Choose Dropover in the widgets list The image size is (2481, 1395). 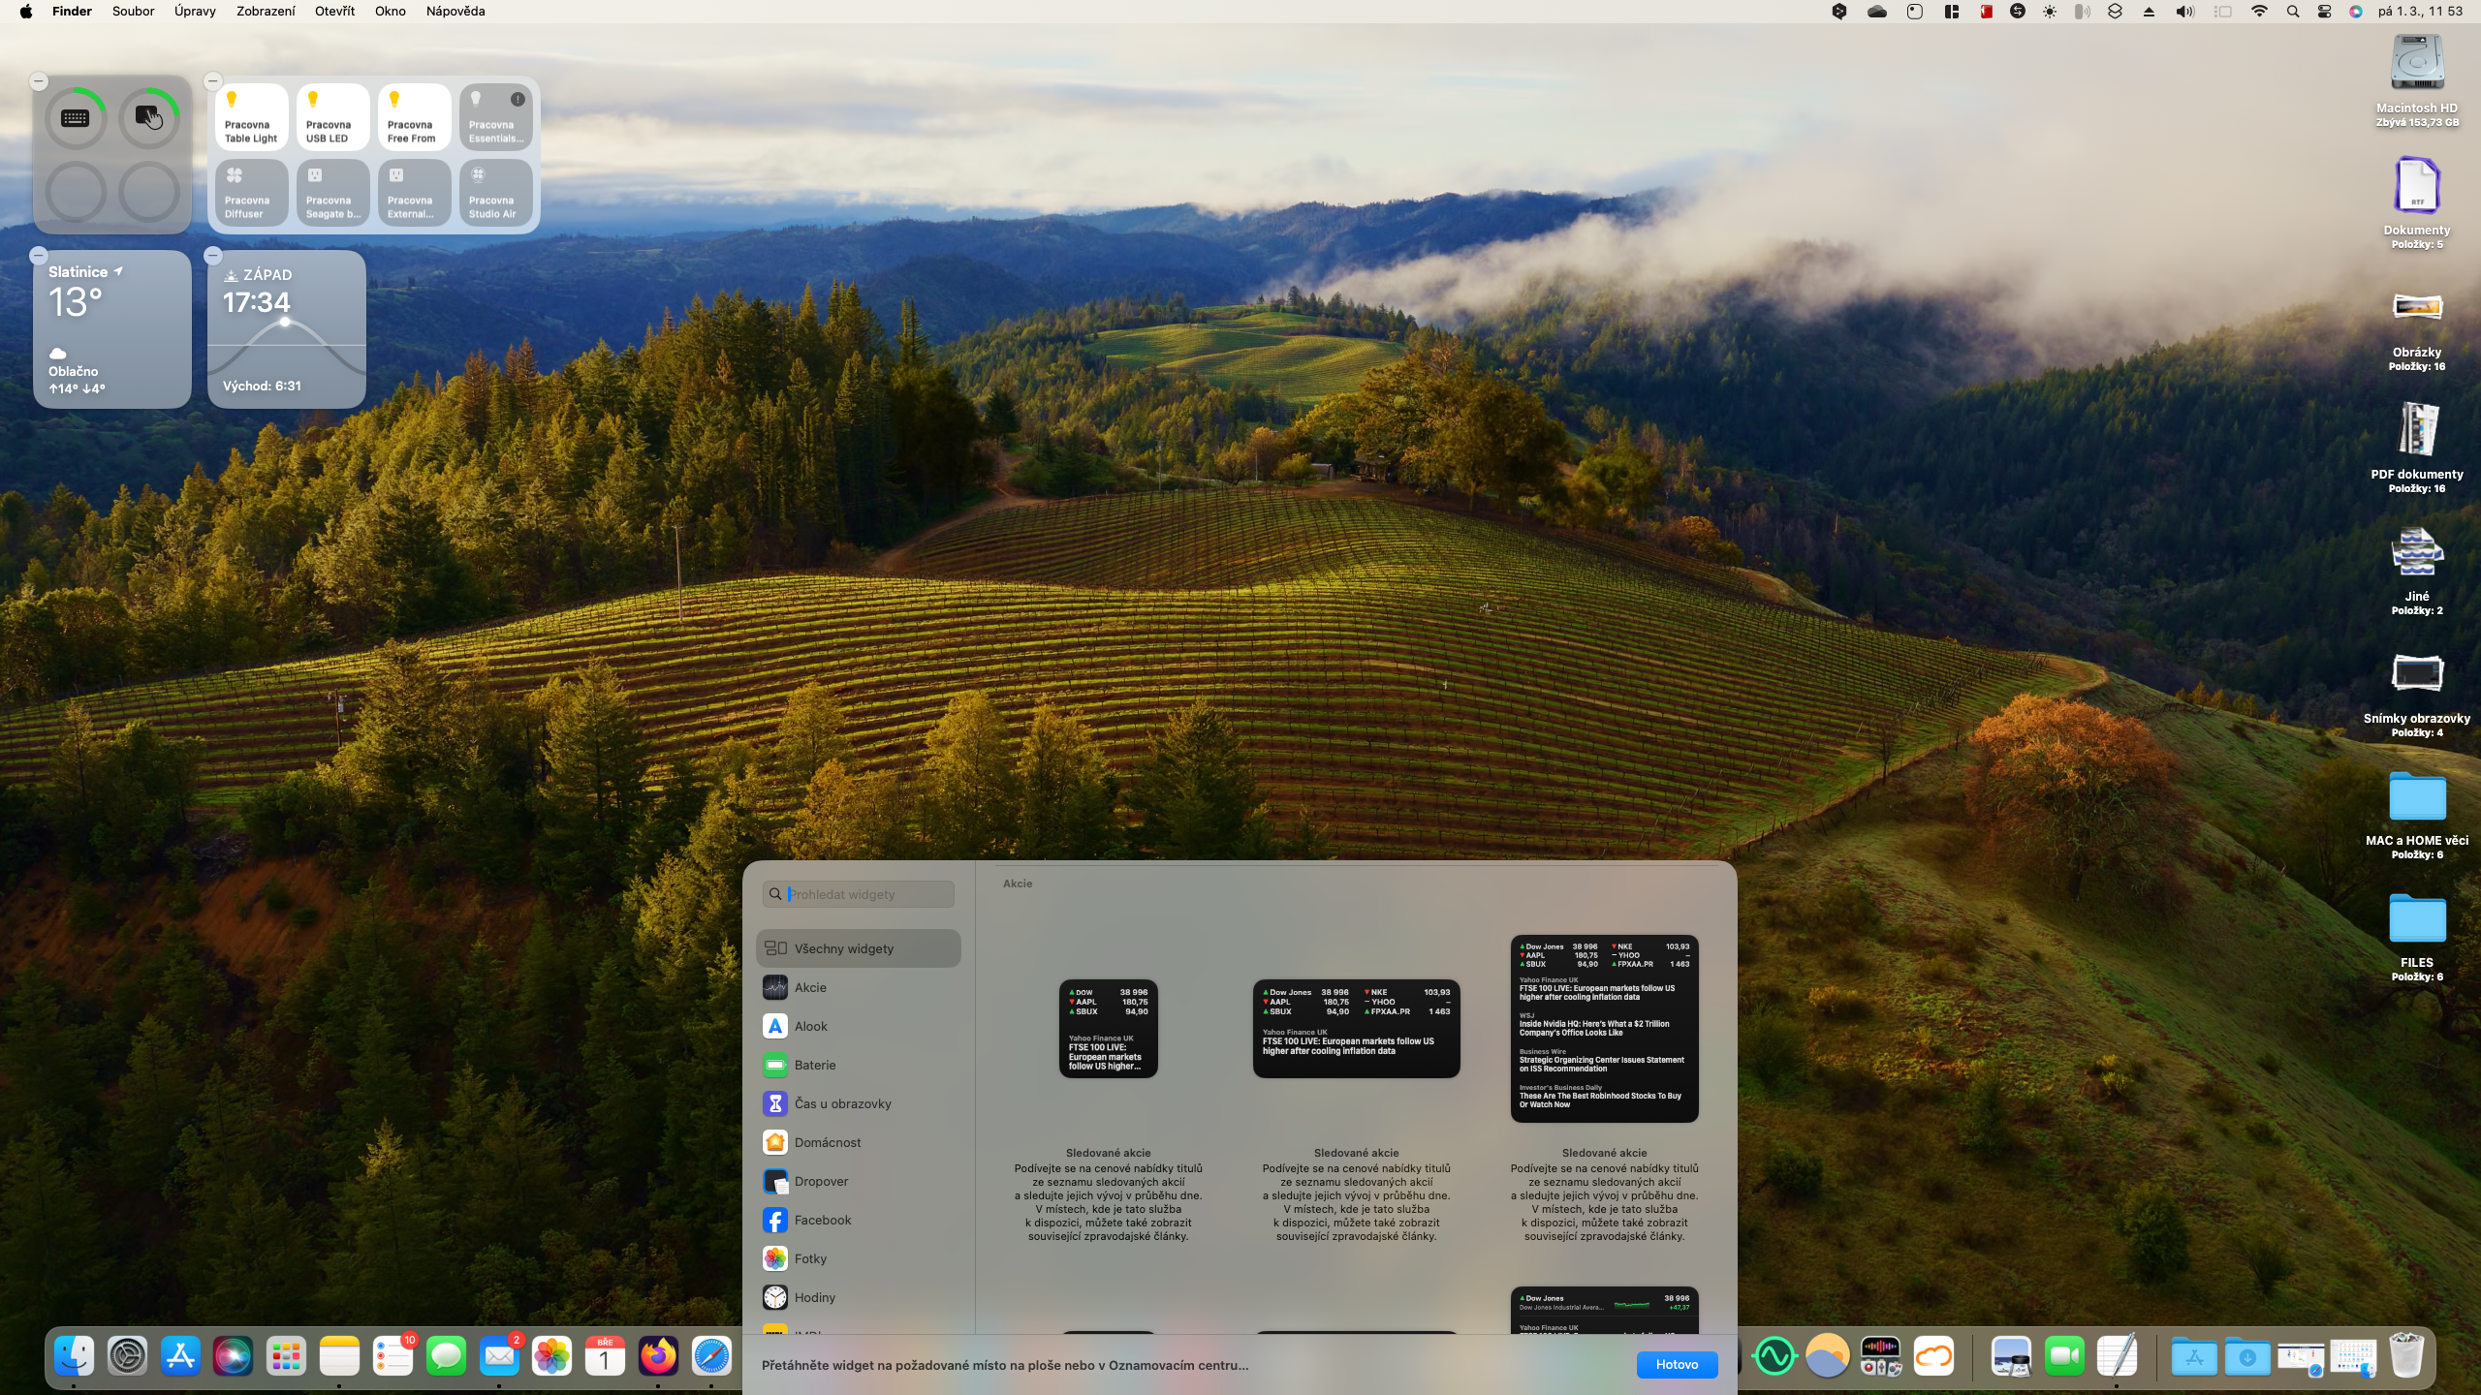pos(820,1181)
